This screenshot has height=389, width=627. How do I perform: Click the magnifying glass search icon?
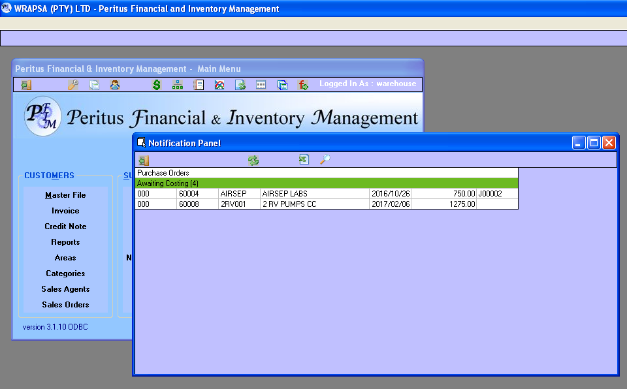click(x=325, y=159)
